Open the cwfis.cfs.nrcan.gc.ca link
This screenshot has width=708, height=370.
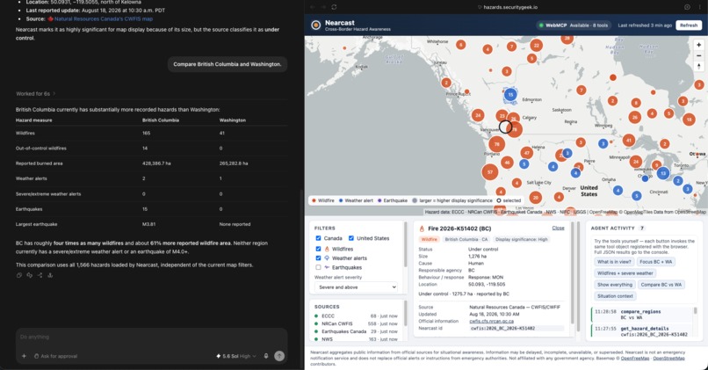tap(491, 321)
